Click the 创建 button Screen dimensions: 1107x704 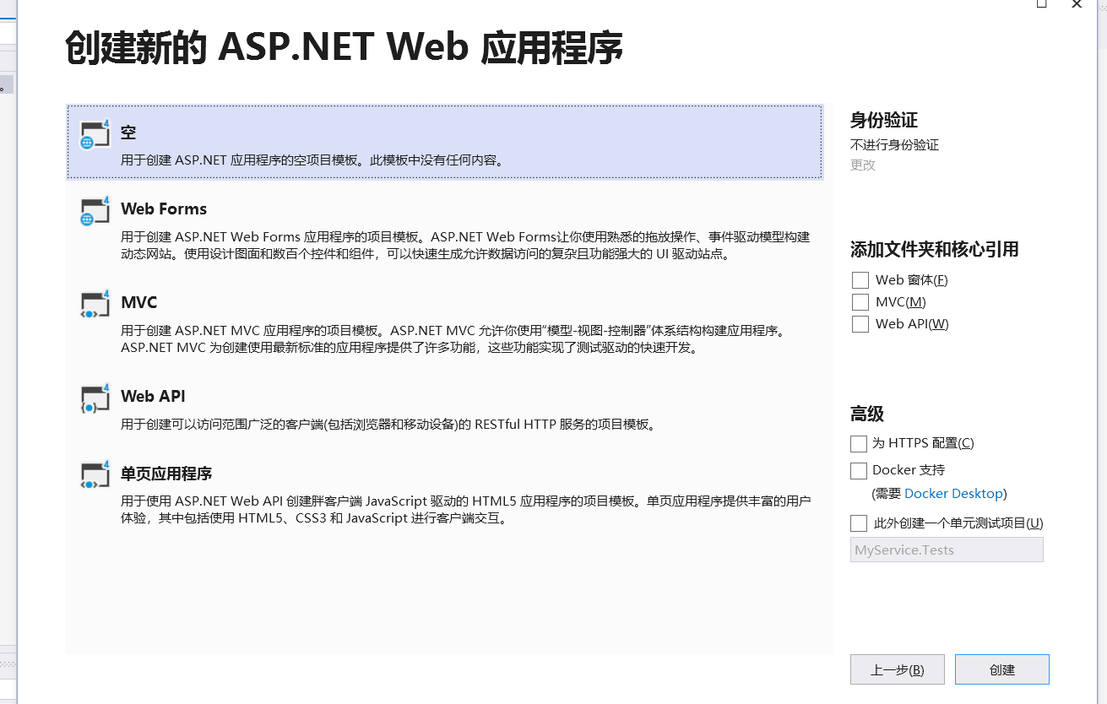[1002, 669]
